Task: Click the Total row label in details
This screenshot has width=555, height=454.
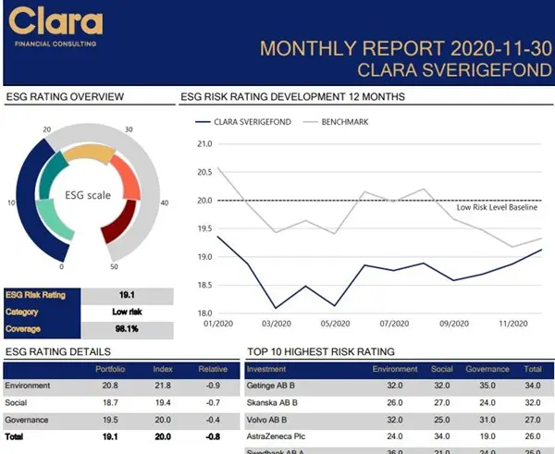Action: (14, 436)
